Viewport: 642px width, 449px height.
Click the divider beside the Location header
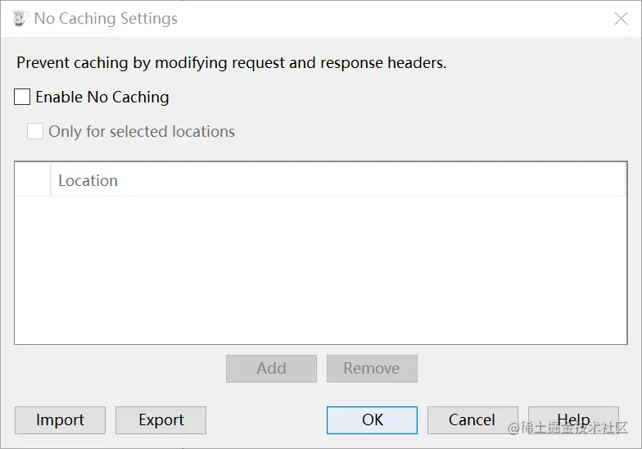tap(51, 180)
